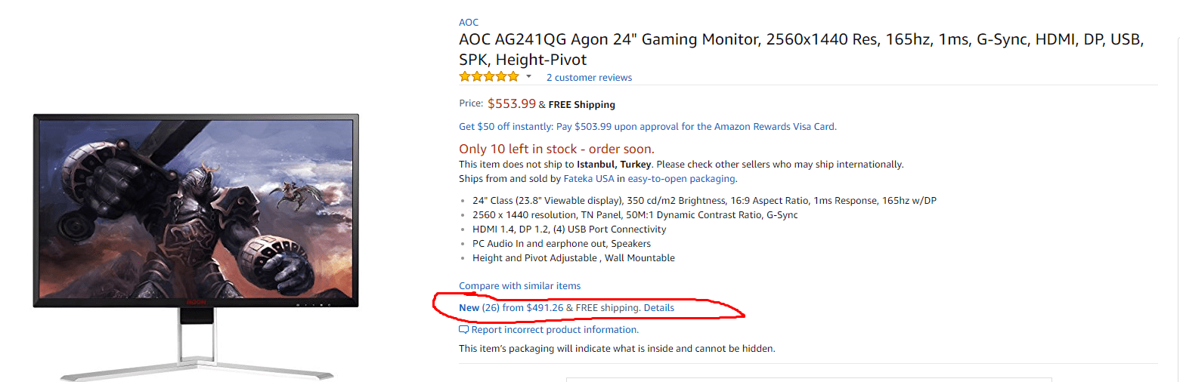Click the speech bubble report icon

point(464,330)
